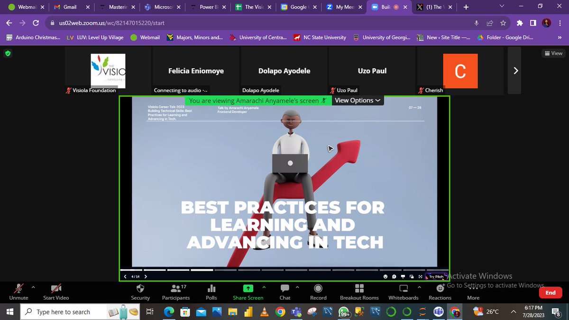
Task: Open NC State University bookmark
Action: tap(320, 37)
